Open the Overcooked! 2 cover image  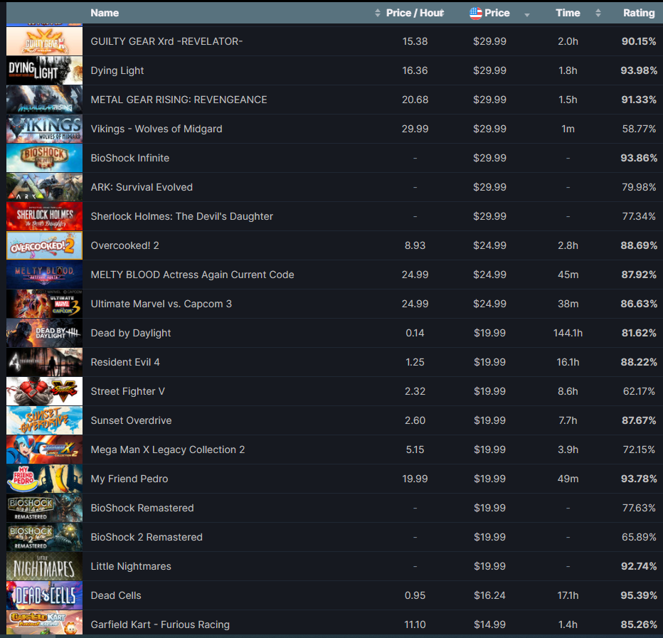(x=44, y=245)
